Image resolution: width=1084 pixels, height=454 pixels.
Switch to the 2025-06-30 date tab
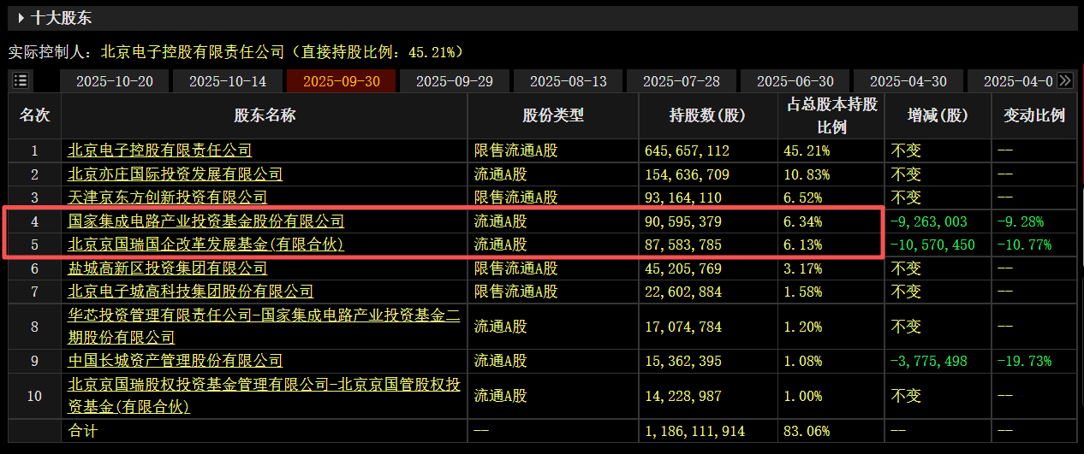click(795, 81)
